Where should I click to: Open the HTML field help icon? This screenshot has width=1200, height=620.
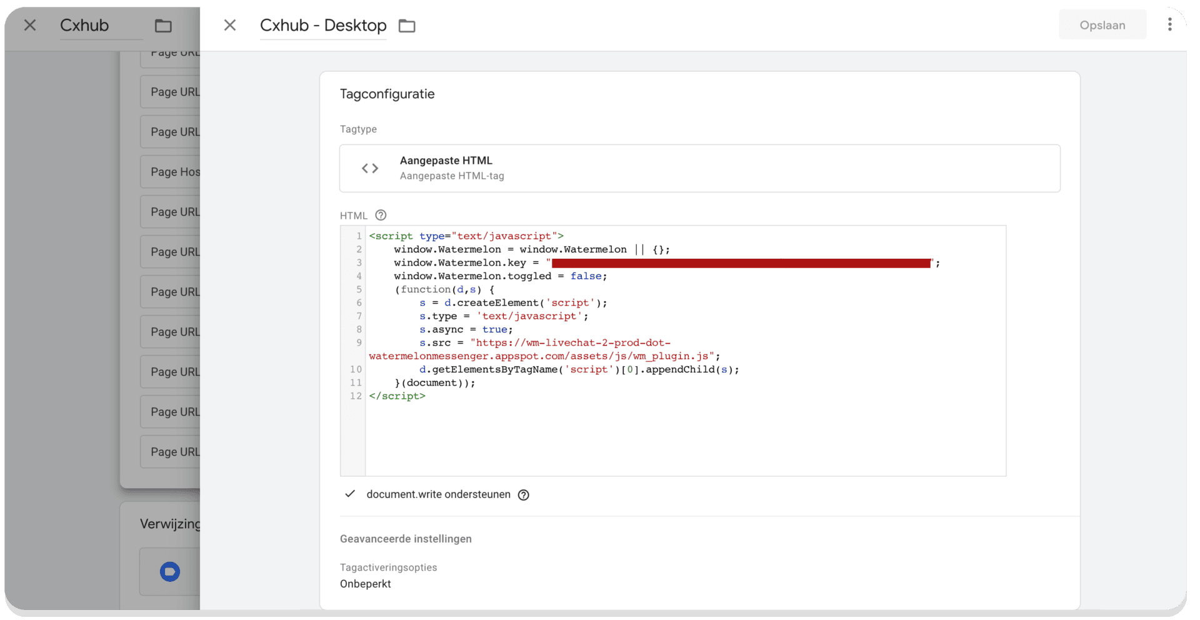point(381,215)
